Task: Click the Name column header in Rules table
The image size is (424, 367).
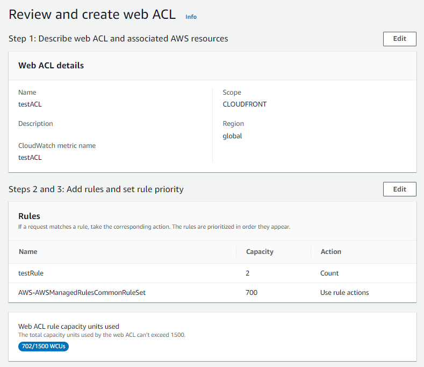Action: pyautogui.click(x=28, y=252)
